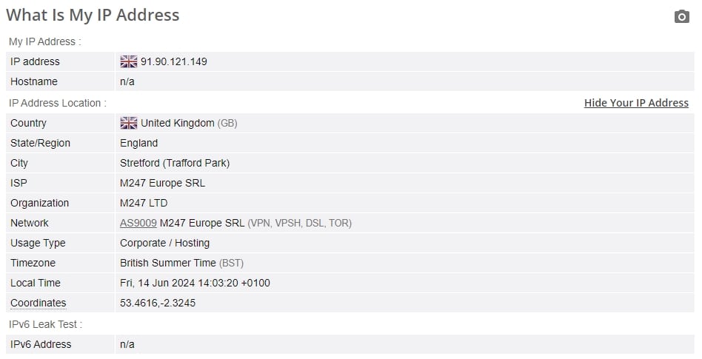The height and width of the screenshot is (359, 702).
Task: Open the Hide Your IP Address link
Action: point(636,103)
